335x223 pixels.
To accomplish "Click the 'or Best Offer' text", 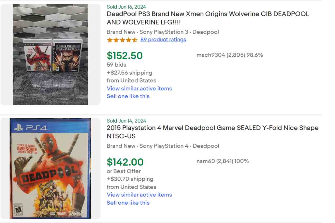I will (x=124, y=171).
